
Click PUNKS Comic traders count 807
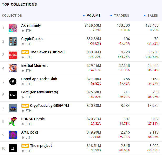(127, 119)
